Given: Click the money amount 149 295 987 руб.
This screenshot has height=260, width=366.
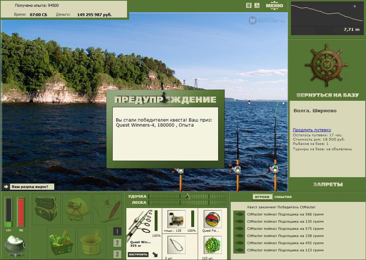Looking at the screenshot, I should 94,15.
